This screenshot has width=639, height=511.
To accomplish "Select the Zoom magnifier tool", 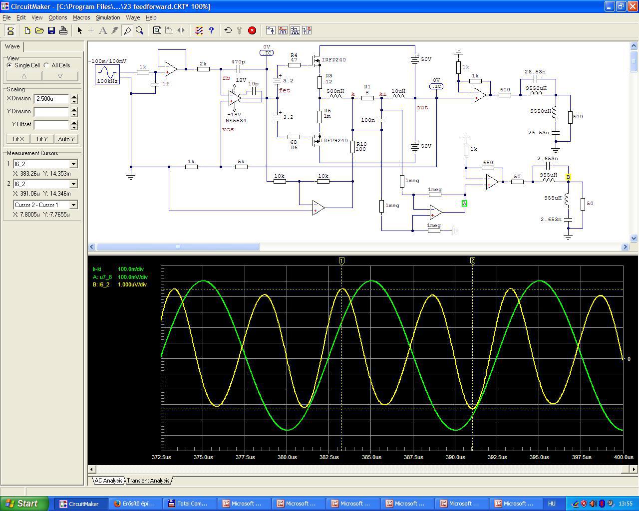I will point(140,30).
